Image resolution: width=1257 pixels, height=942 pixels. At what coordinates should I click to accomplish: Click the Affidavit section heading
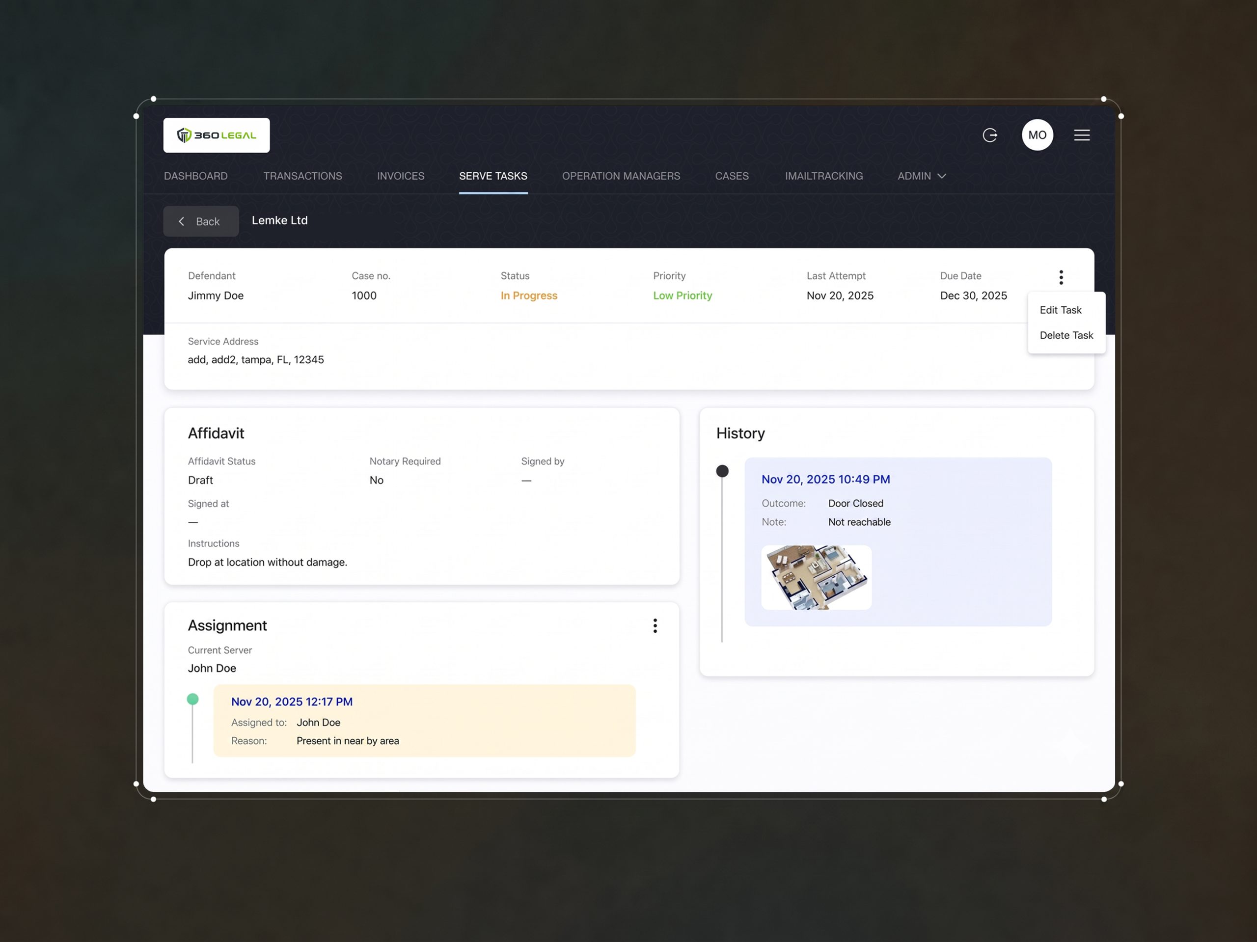point(216,433)
